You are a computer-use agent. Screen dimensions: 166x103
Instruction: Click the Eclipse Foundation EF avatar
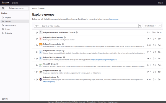click(x=41, y=72)
